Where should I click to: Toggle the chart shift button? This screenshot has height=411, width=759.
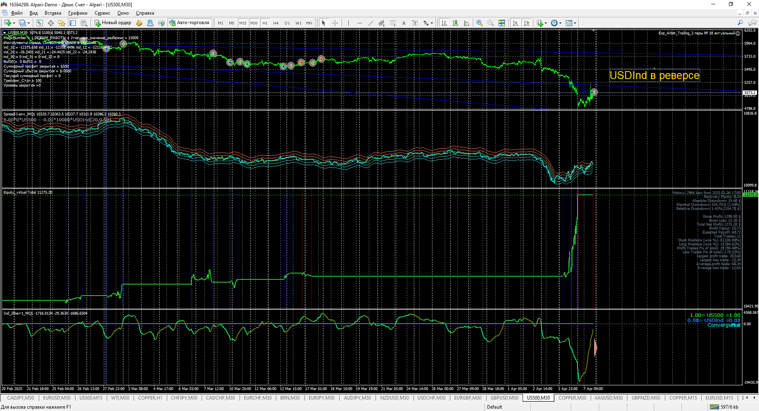[x=526, y=23]
